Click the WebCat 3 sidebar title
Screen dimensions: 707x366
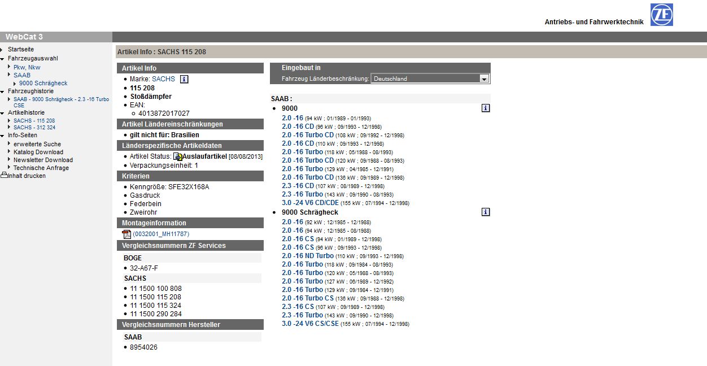coord(24,37)
